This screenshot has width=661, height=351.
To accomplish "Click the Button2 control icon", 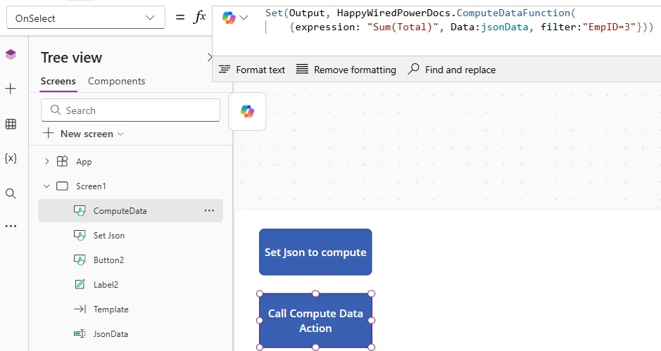I will (80, 260).
